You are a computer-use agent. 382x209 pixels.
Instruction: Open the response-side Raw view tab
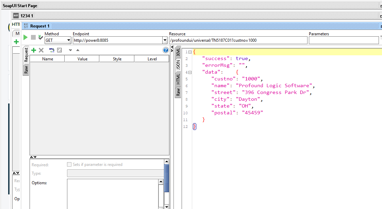click(178, 92)
